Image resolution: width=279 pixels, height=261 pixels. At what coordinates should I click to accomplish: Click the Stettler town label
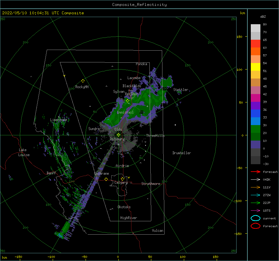pyautogui.click(x=181, y=90)
